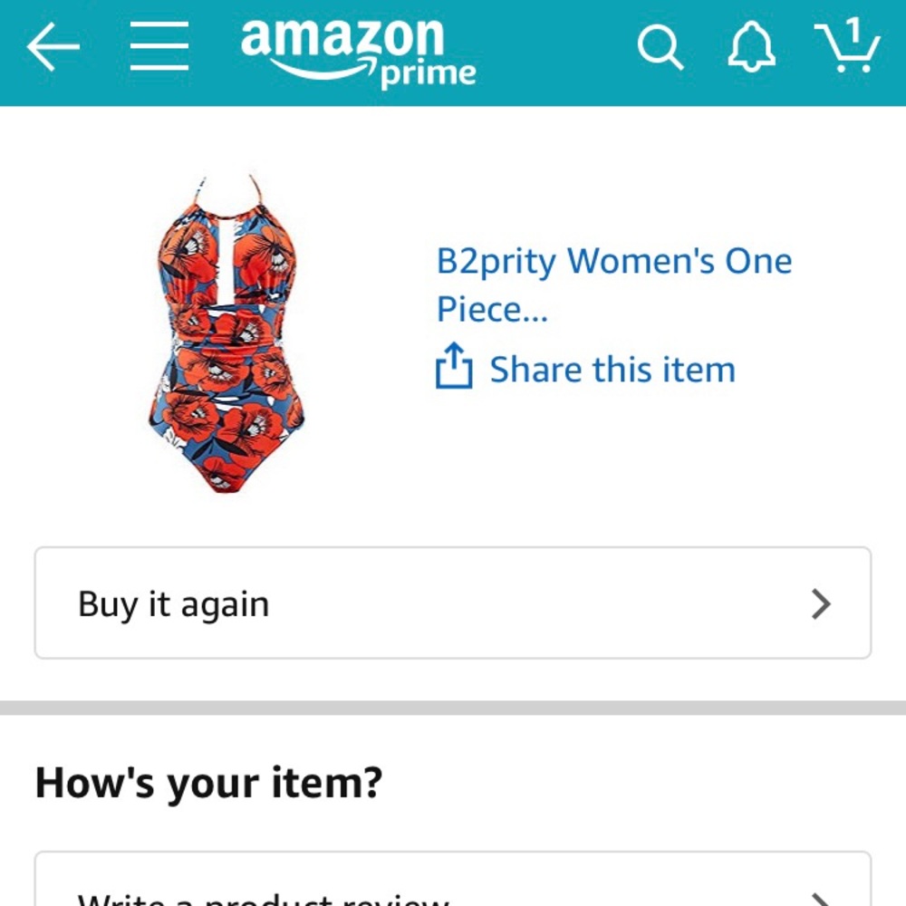Tap the cart item count badge

pyautogui.click(x=853, y=33)
